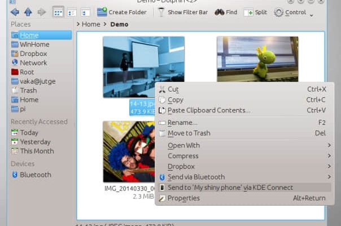Show files accessed Yesterday
Image resolution: width=341 pixels, height=226 pixels.
(31, 142)
